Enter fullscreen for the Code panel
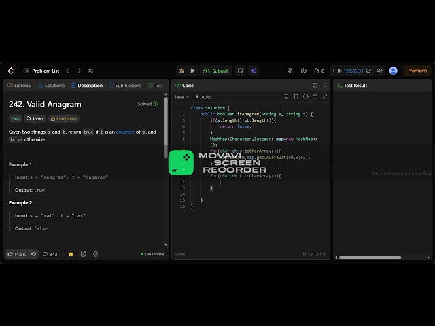 click(315, 85)
